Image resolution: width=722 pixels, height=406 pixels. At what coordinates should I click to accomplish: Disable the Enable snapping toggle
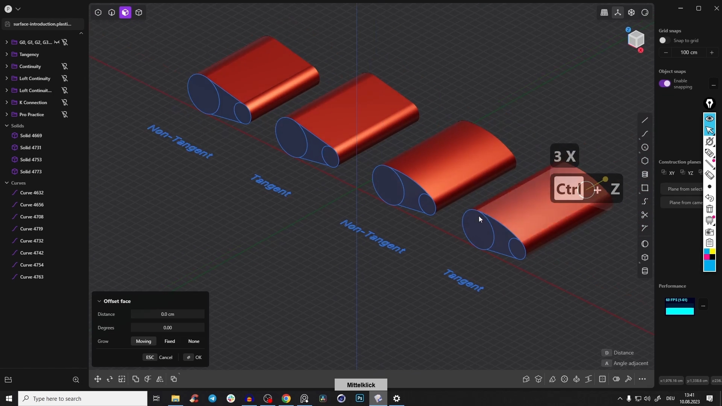(x=664, y=83)
